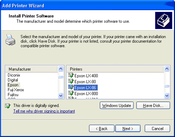Image resolution: width=175 pixels, height=137 pixels.
Task: Click Manufacturer list scroll up arrow
Action: [61, 69]
